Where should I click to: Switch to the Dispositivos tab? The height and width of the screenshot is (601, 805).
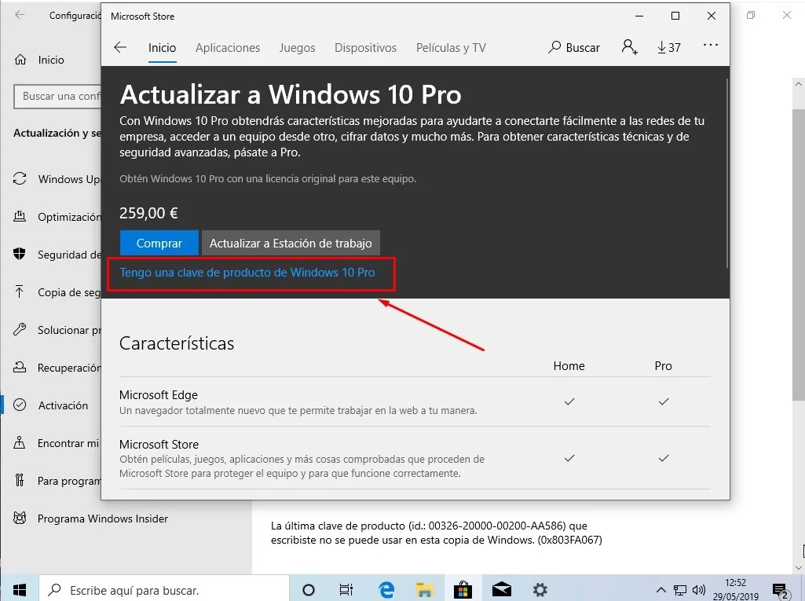(365, 48)
